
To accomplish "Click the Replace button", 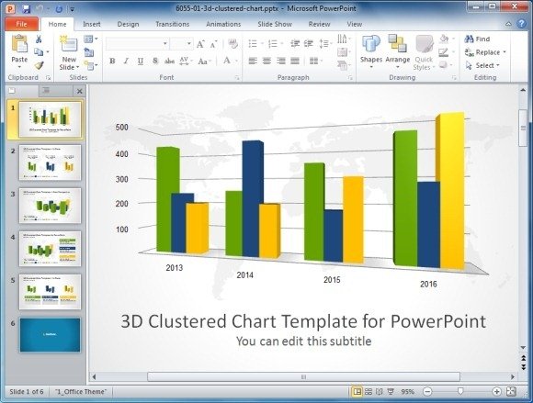I will click(x=485, y=52).
